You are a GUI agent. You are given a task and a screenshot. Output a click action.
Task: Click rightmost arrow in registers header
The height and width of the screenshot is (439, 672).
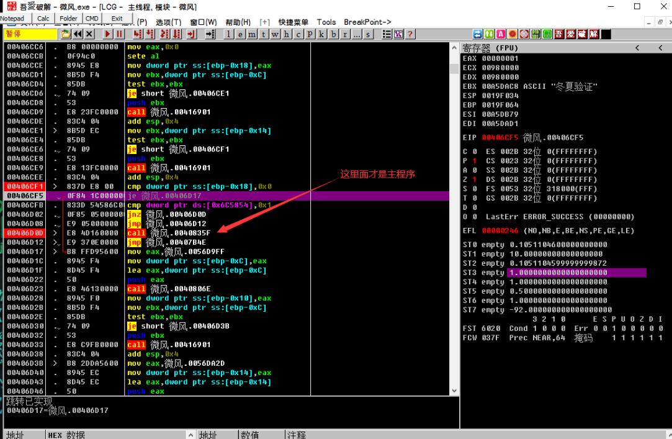pos(660,48)
